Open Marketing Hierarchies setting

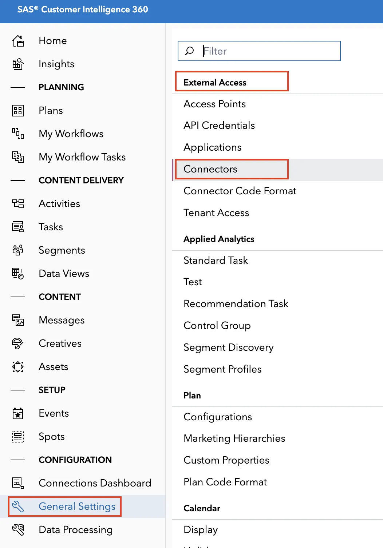234,438
